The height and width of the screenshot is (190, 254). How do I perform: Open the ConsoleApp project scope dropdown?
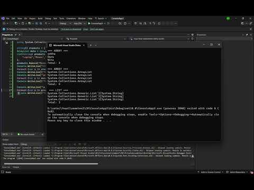tap(33, 39)
